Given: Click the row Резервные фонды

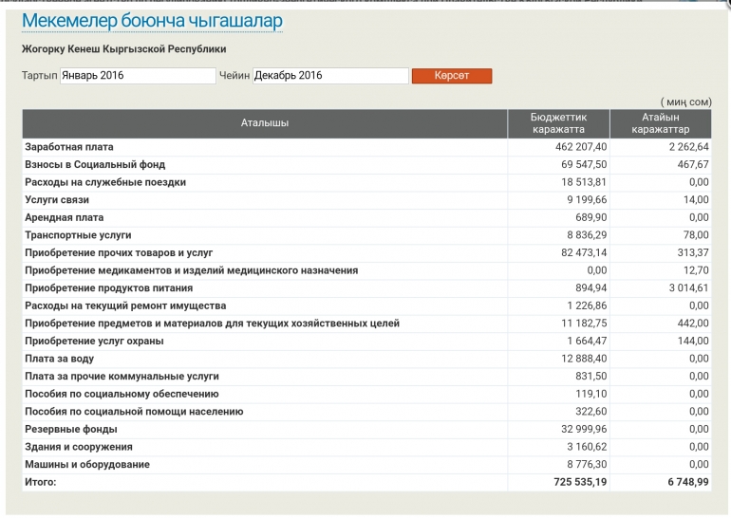Looking at the screenshot, I should click(366, 430).
